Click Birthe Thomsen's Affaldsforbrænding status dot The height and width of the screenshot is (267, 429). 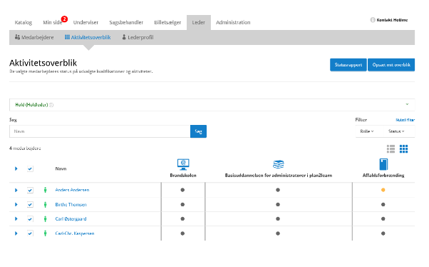click(x=383, y=204)
